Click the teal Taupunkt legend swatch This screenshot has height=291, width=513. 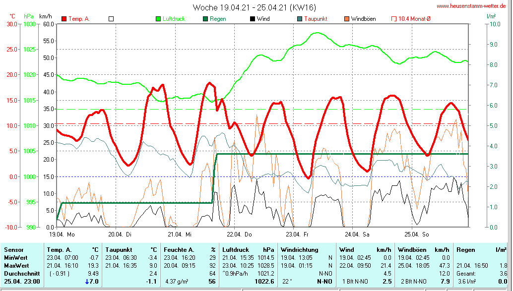[300, 19]
